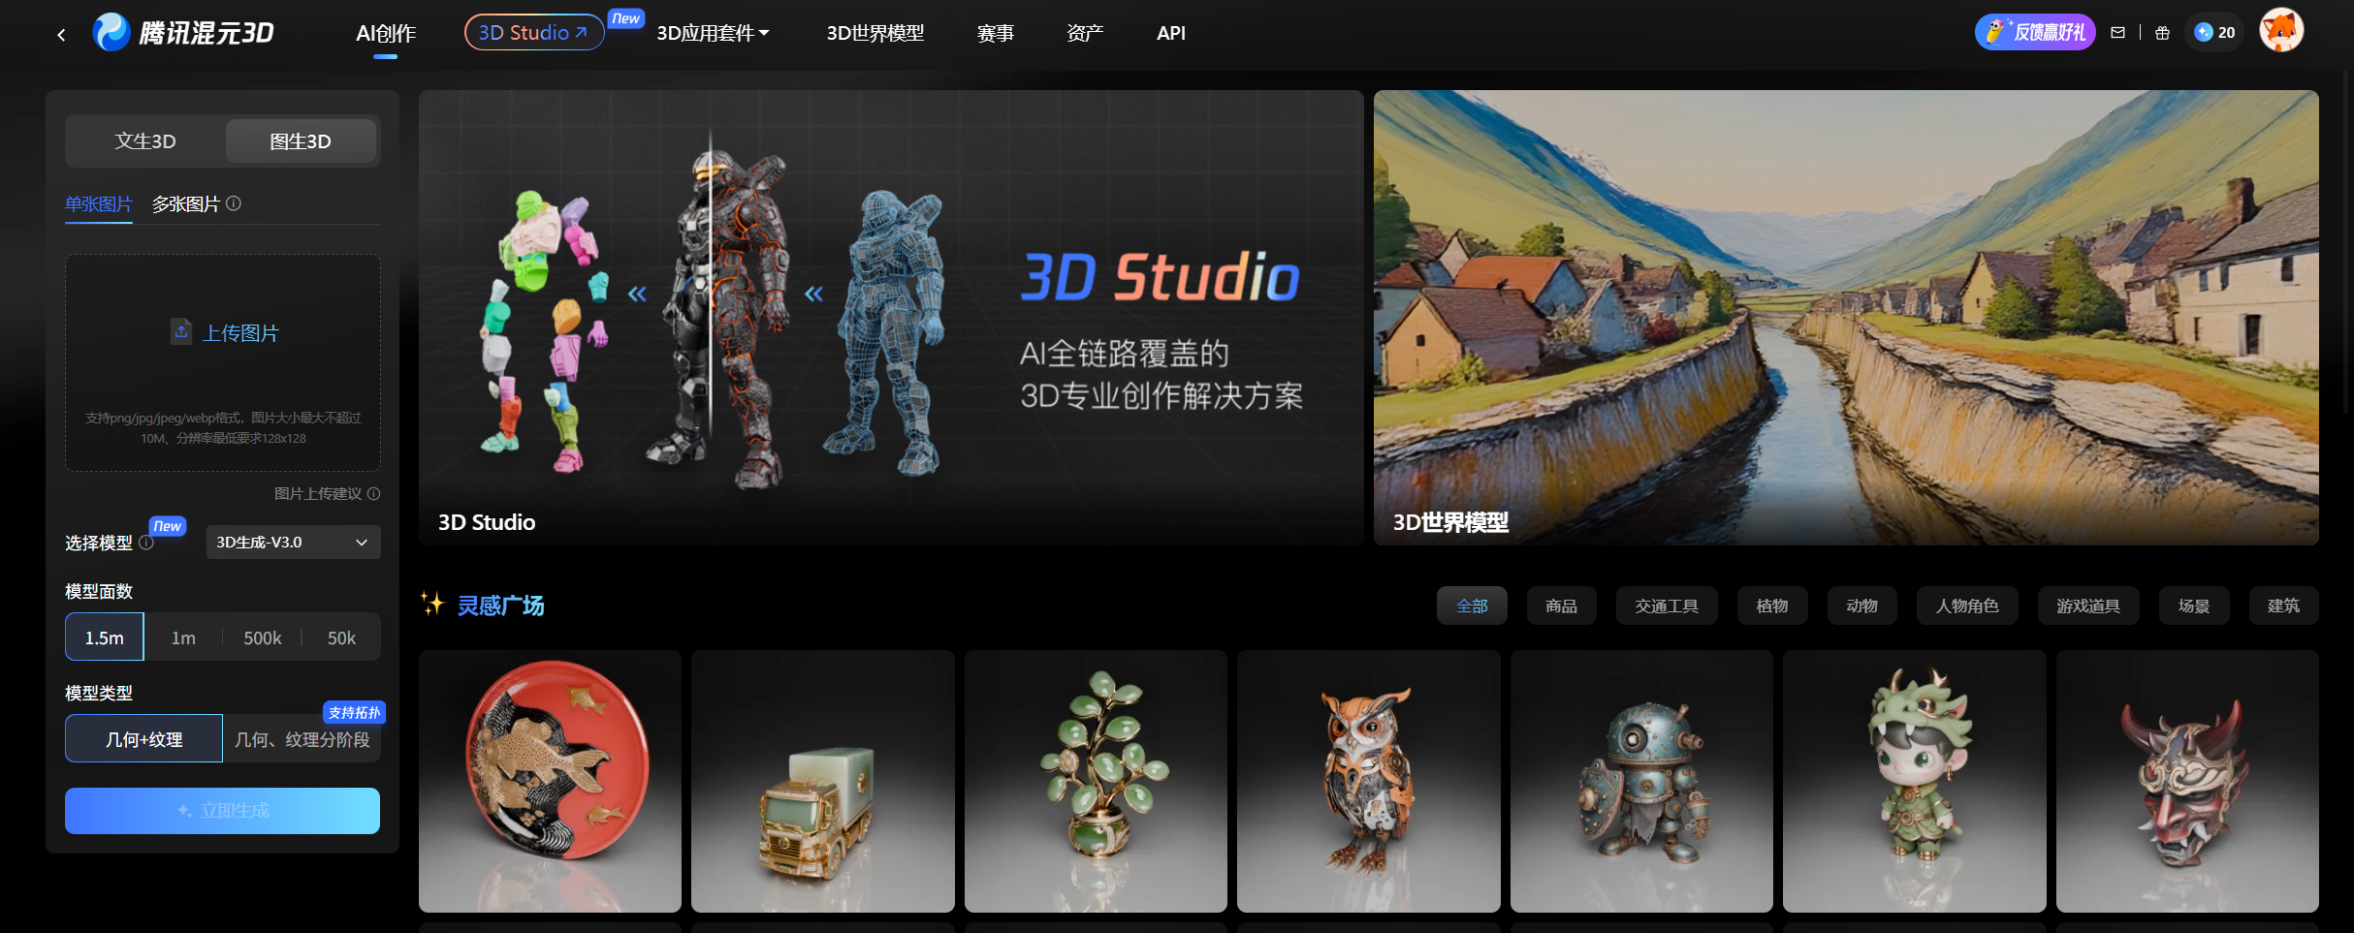Filter inspiration gallery by 动物
Screen dimensions: 2354x933
click(1861, 605)
